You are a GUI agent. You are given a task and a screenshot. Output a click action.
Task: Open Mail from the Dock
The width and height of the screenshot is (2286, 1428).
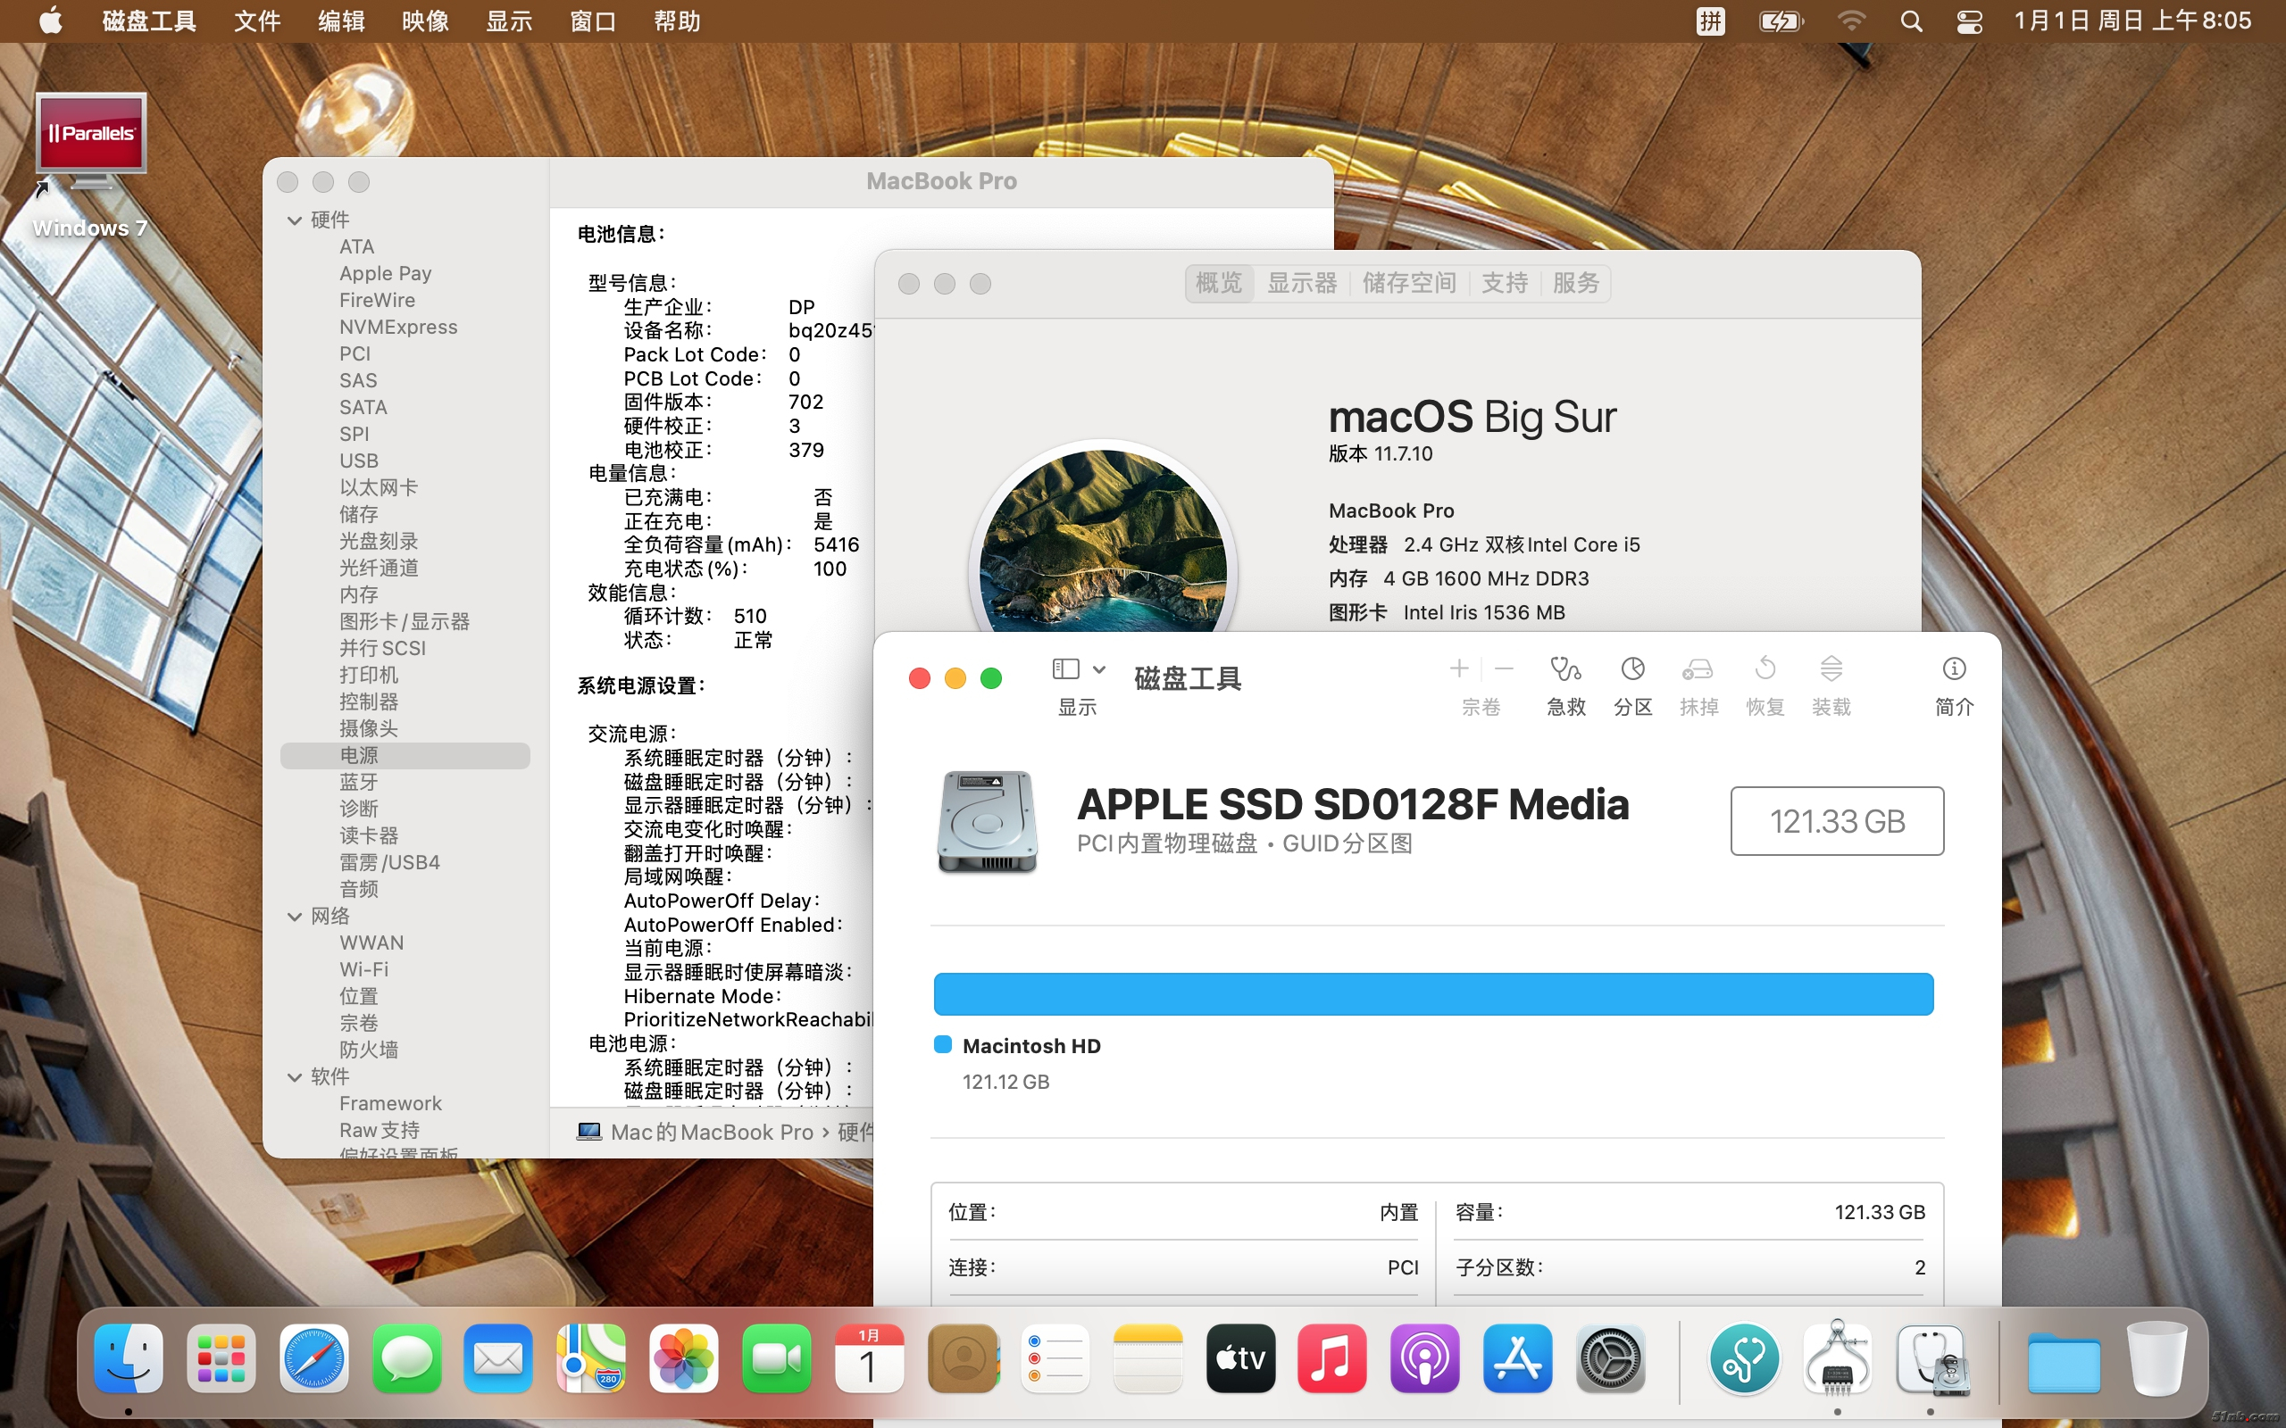(x=499, y=1359)
